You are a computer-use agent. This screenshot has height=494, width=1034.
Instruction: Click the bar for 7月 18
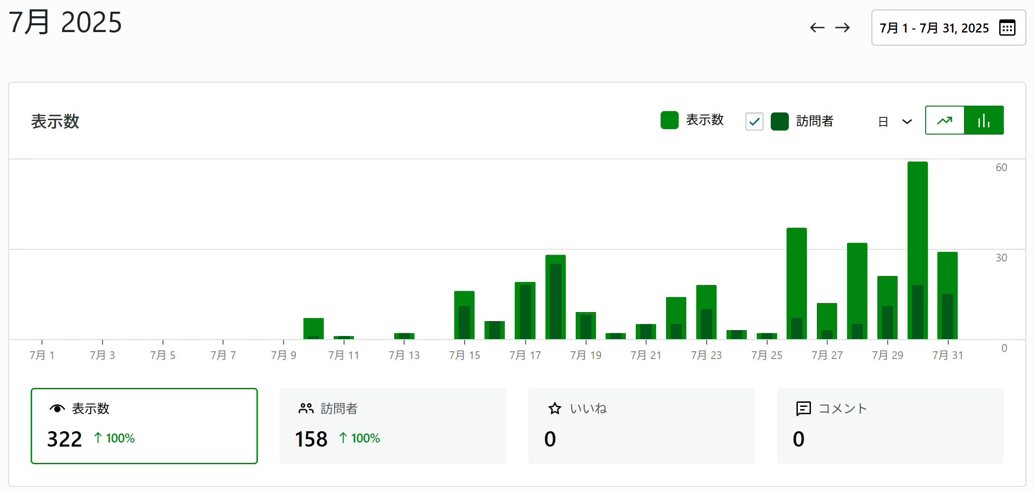tap(555, 297)
